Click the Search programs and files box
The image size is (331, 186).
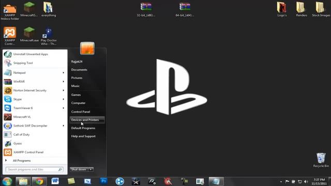point(35,169)
